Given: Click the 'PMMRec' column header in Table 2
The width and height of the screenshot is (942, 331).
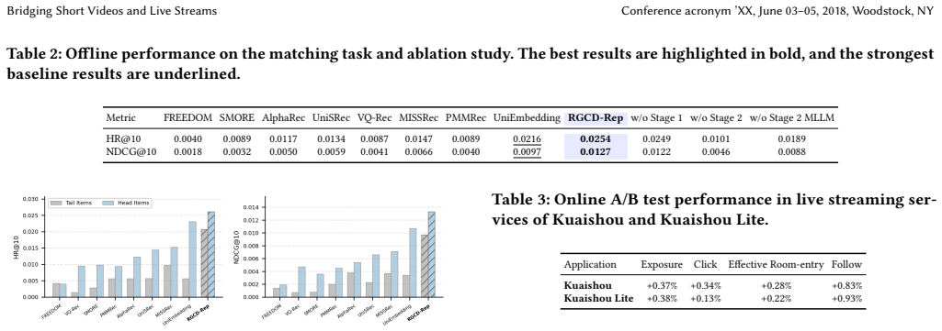Looking at the screenshot, I should 466,118.
